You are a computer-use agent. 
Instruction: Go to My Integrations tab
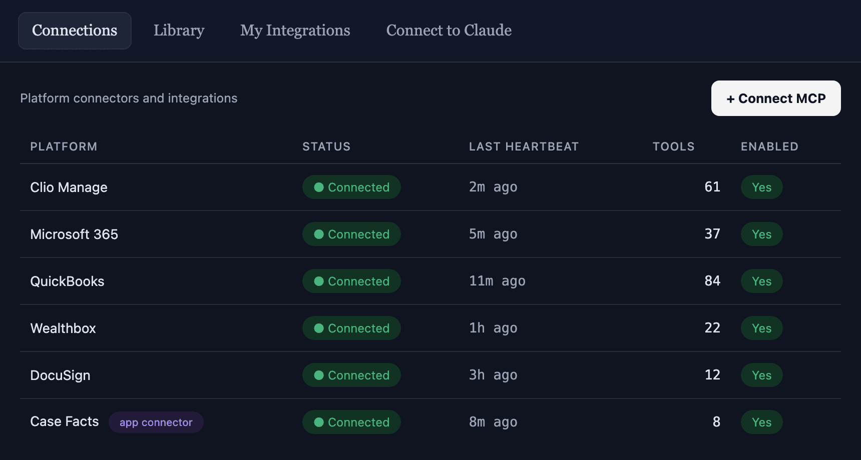[x=295, y=30]
